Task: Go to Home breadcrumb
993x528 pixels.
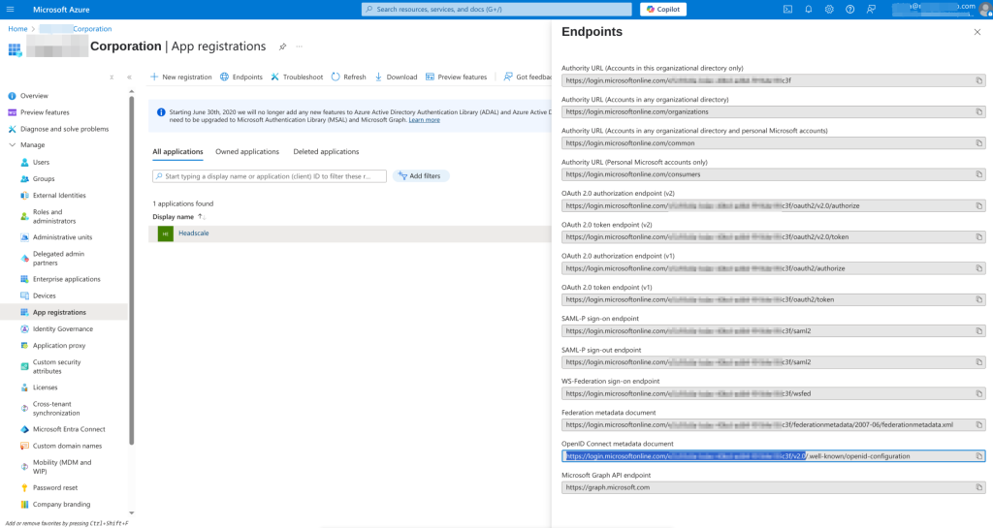Action: [x=17, y=29]
